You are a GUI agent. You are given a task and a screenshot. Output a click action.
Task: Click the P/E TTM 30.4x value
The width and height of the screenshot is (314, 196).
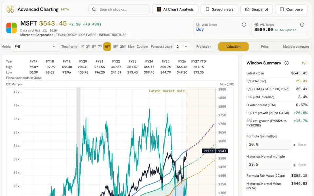[302, 89]
